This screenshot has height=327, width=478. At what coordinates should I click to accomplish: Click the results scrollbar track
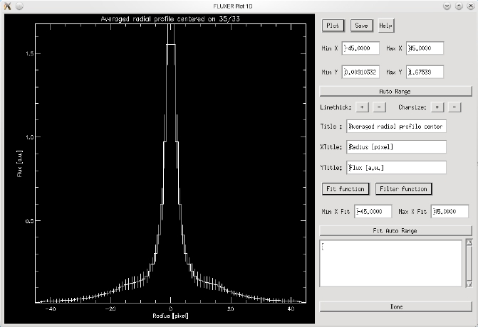[x=469, y=264]
